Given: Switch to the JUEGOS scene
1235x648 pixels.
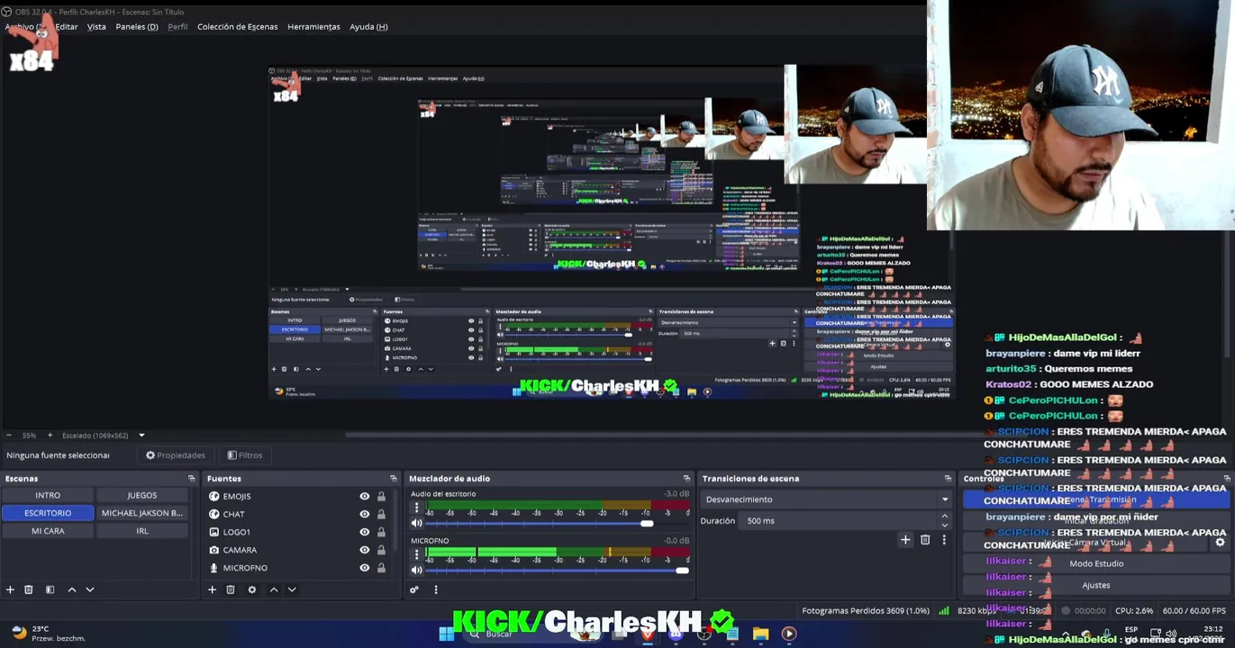Looking at the screenshot, I should pos(141,495).
